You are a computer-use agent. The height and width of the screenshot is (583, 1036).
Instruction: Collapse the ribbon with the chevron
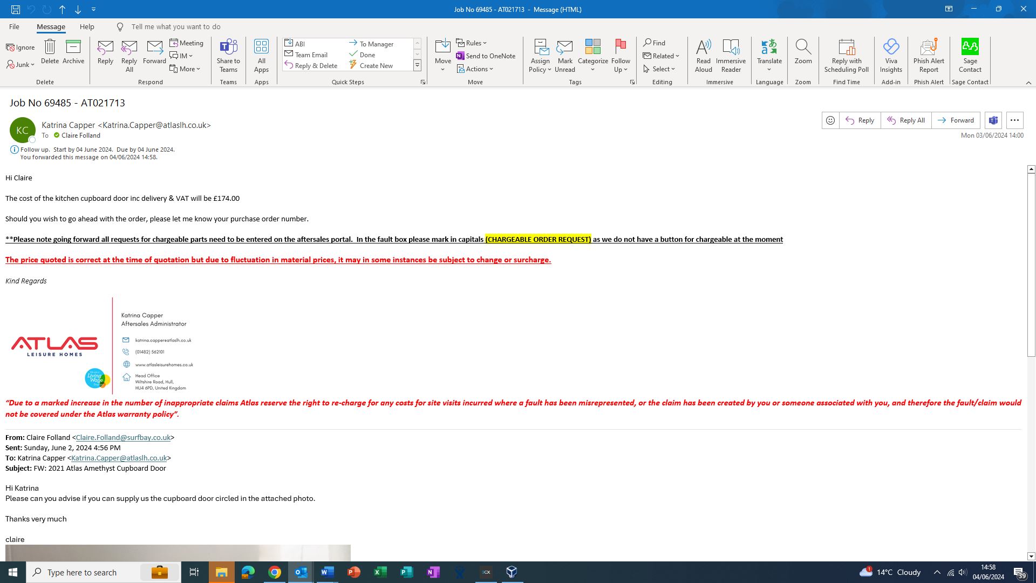pyautogui.click(x=1028, y=83)
